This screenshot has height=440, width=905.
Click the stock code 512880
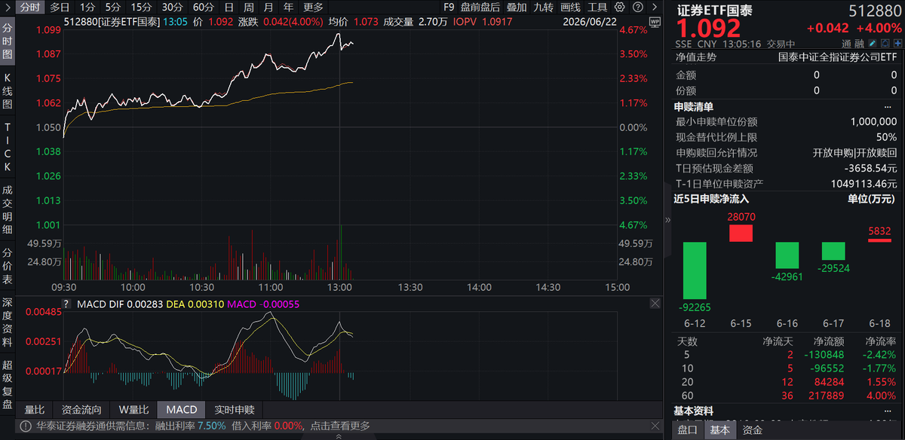[x=875, y=11]
